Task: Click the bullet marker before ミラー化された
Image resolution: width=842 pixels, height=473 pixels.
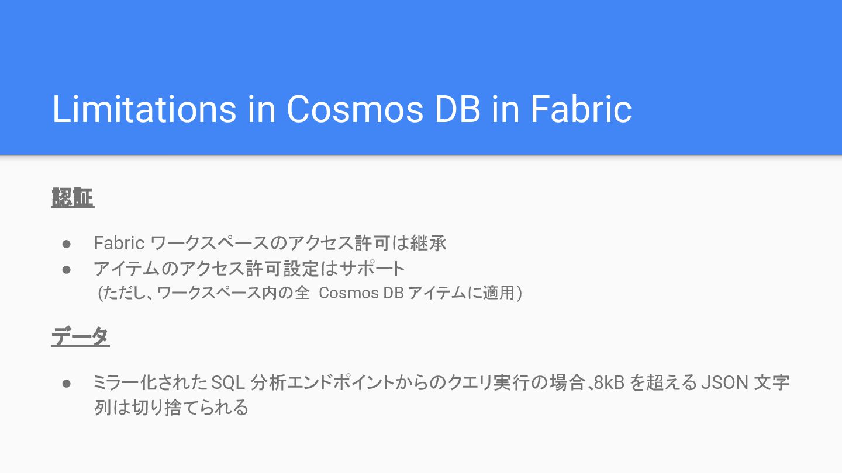Action: pos(67,383)
